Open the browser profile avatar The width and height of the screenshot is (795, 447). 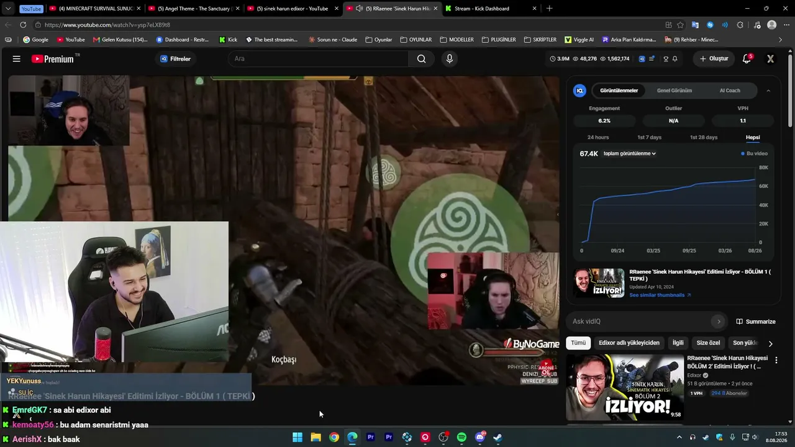click(x=772, y=25)
